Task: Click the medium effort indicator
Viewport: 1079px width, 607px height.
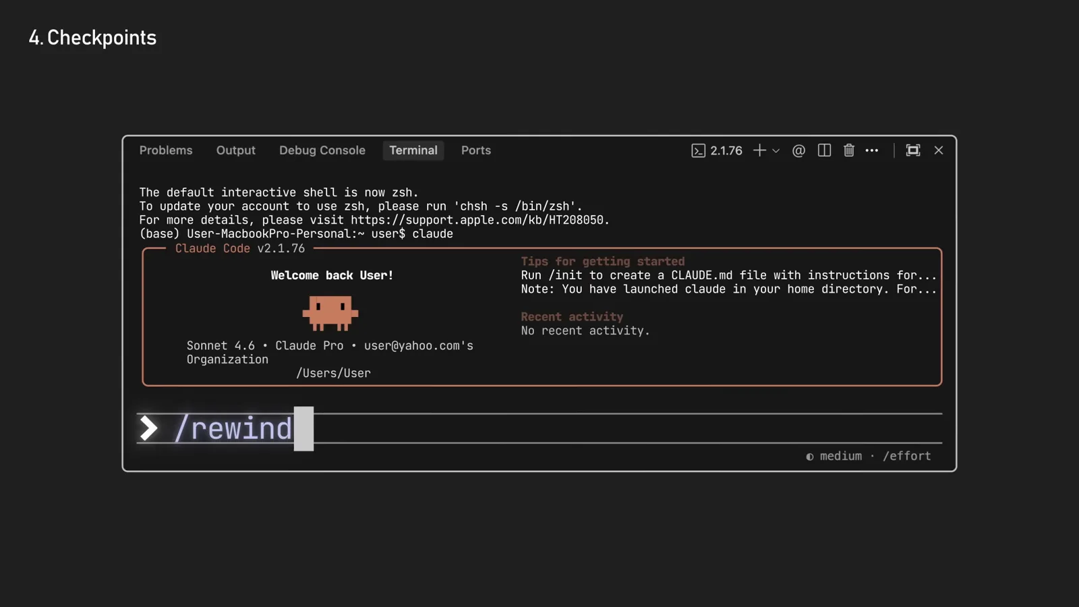Action: [834, 456]
